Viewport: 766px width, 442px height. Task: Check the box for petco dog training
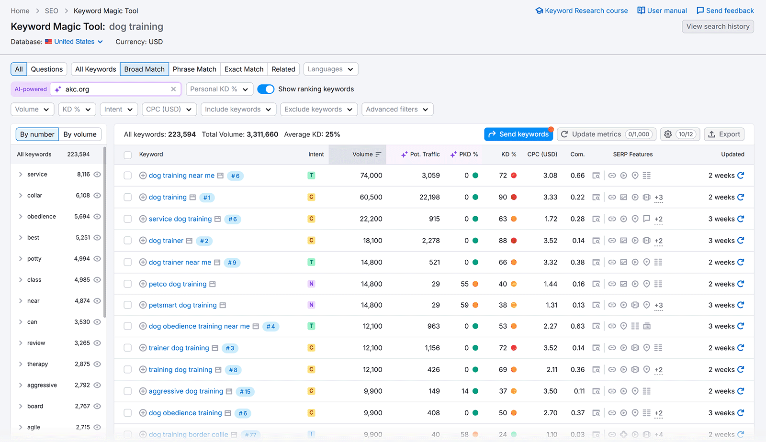[127, 284]
